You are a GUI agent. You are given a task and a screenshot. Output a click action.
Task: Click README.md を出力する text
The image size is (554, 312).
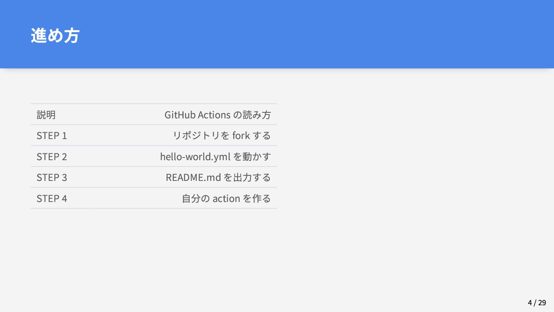click(x=218, y=177)
